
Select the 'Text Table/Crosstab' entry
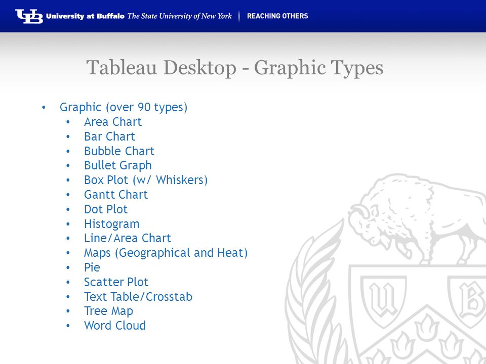(138, 297)
